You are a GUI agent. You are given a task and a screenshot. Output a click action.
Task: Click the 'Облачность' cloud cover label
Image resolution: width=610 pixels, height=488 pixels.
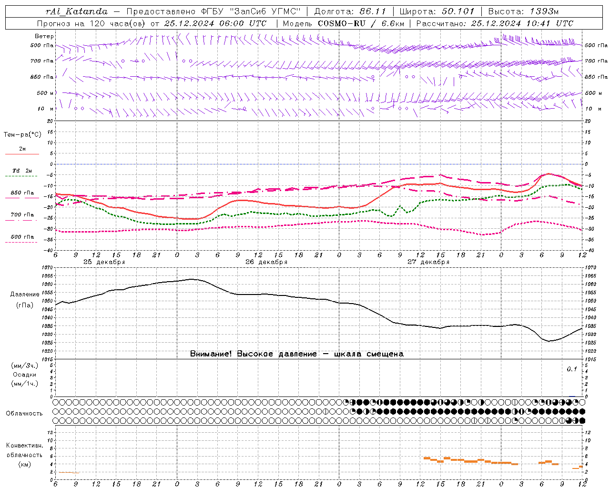pos(24,414)
